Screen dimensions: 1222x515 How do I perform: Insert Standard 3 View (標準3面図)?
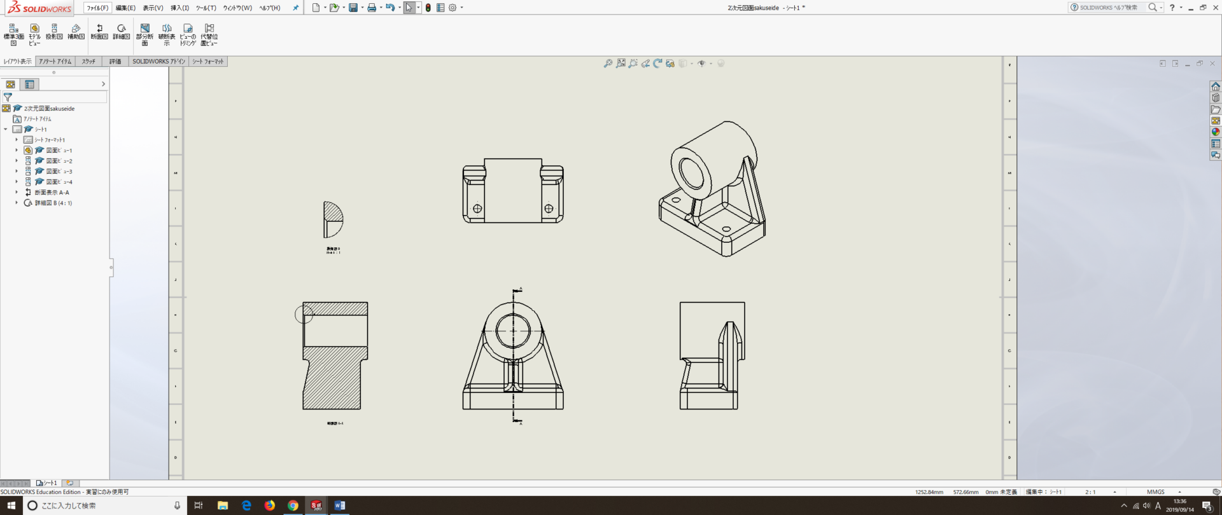13,34
